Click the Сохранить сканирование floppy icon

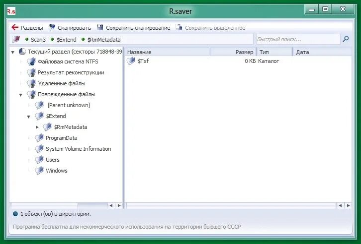pyautogui.click(x=100, y=28)
